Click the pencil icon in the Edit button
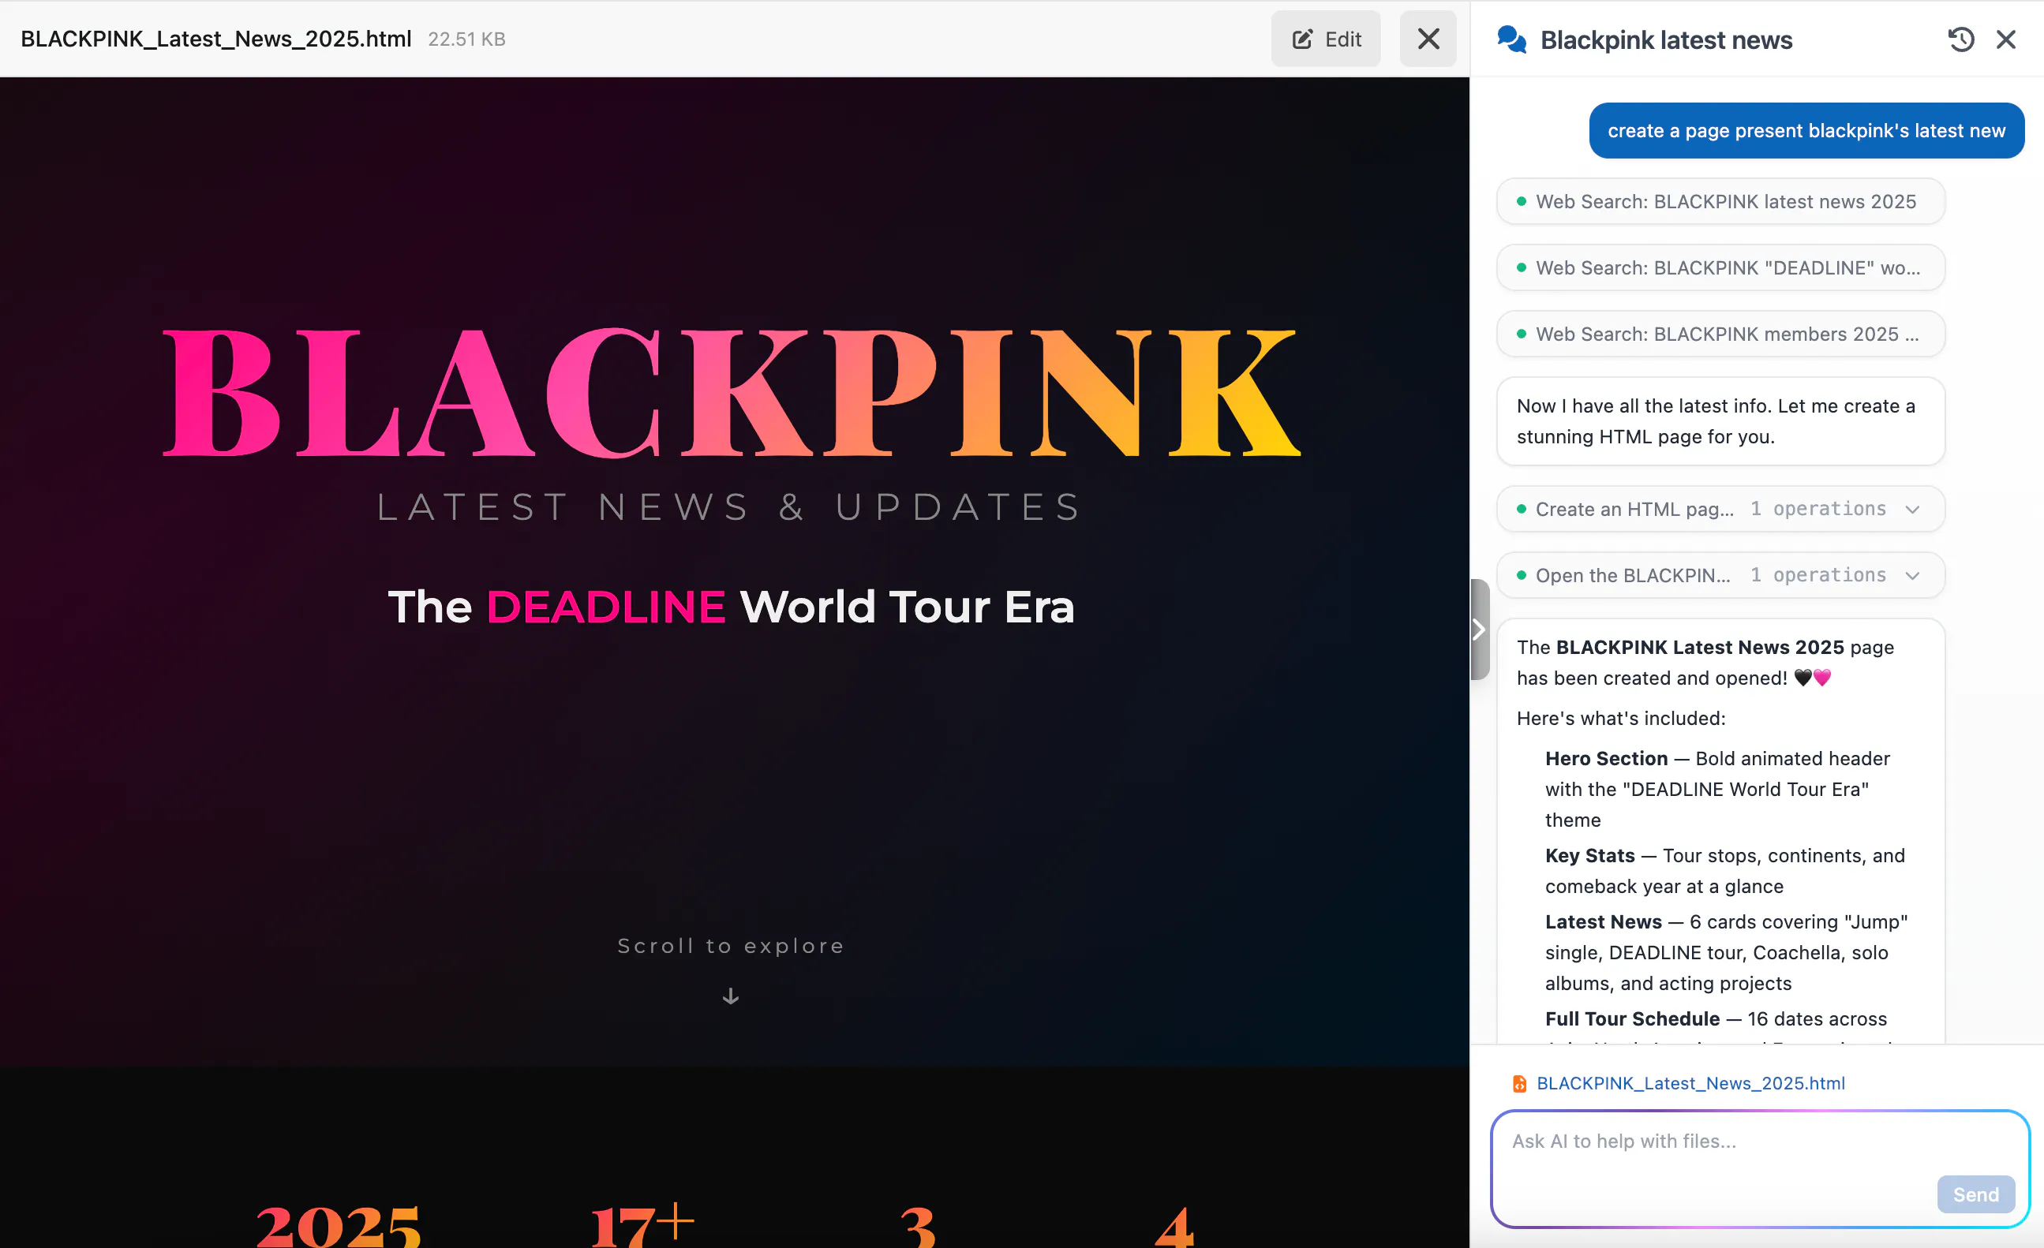Screen dimensions: 2044x1248 [1302, 39]
